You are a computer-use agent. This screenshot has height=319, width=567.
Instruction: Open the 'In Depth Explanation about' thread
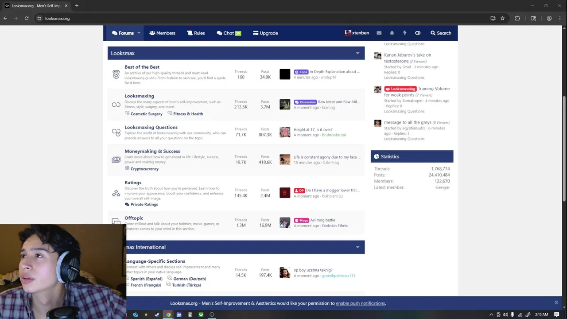pos(334,72)
